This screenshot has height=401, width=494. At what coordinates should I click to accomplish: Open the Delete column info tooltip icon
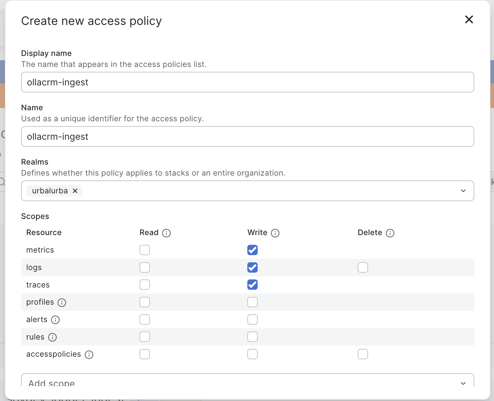pos(390,233)
